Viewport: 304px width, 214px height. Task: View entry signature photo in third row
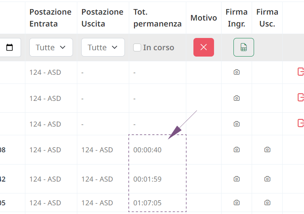coord(237,124)
